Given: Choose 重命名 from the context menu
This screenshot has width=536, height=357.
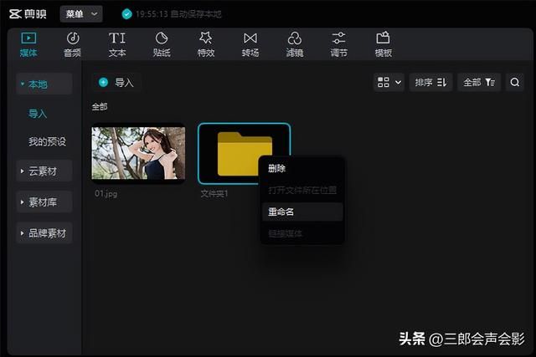Looking at the screenshot, I should [302, 212].
